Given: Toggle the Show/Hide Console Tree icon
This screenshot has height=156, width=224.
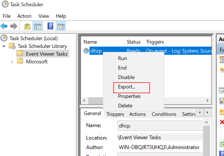Looking at the screenshot, I should (x=37, y=26).
